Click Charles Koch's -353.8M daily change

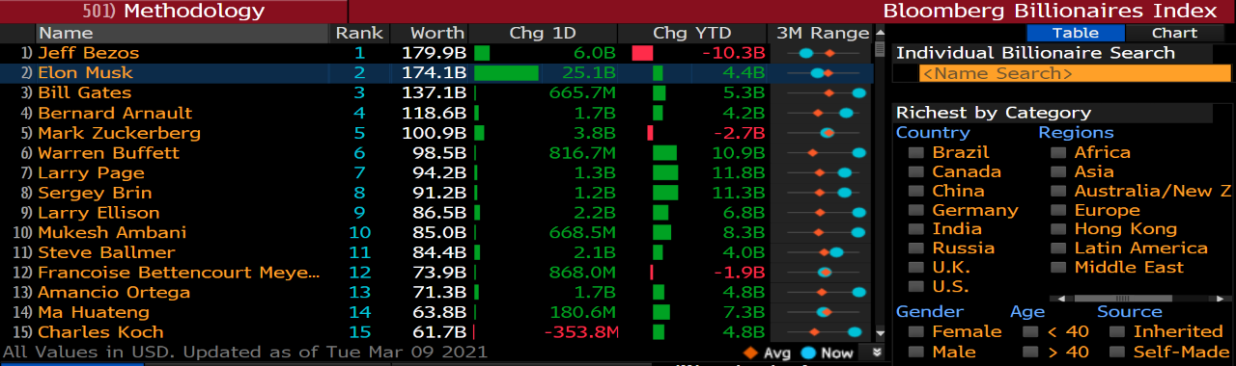click(580, 332)
